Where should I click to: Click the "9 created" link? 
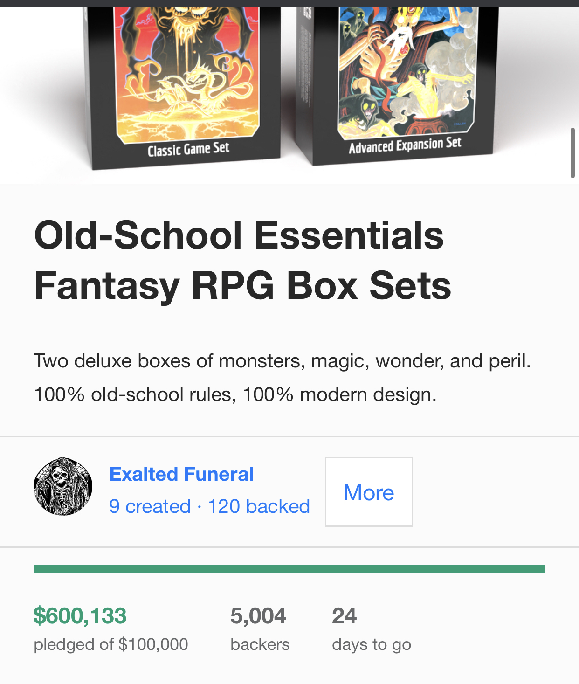(150, 506)
